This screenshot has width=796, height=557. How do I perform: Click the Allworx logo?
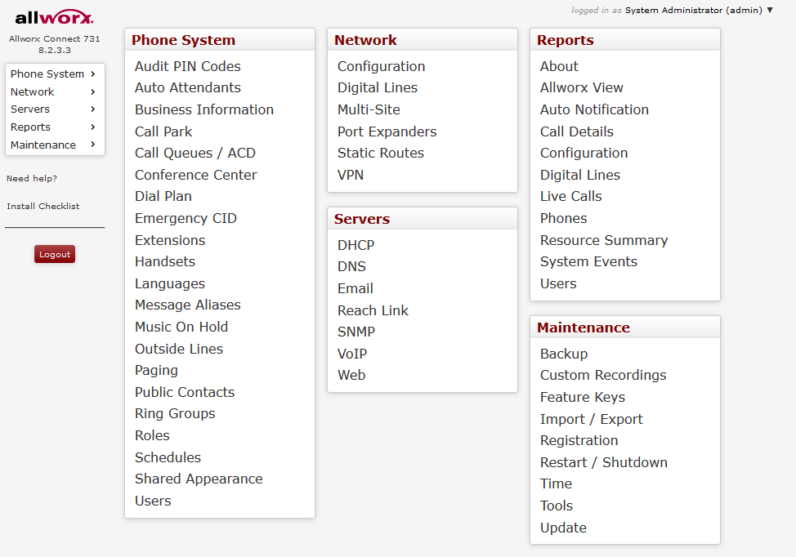(x=54, y=17)
